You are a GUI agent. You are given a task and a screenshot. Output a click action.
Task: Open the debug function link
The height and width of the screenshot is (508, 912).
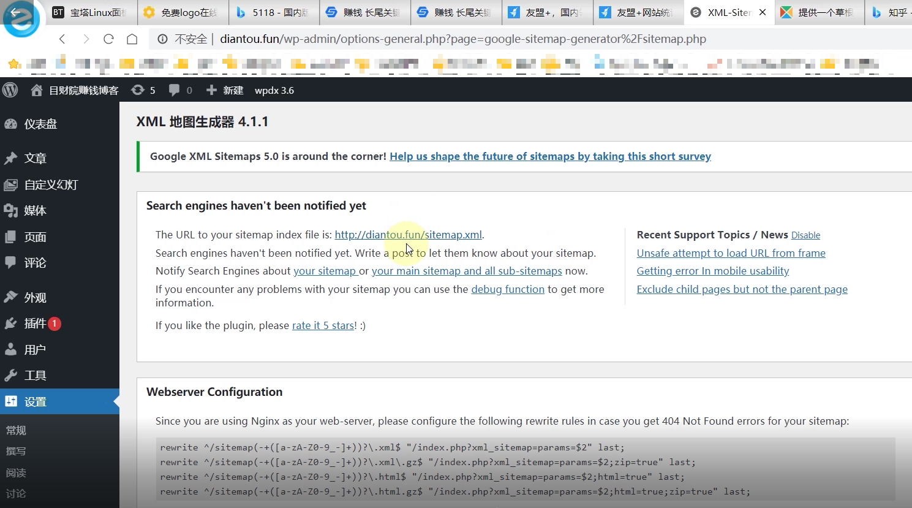coord(508,289)
